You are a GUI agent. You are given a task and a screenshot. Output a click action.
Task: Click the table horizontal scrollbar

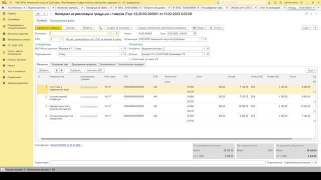point(166,139)
